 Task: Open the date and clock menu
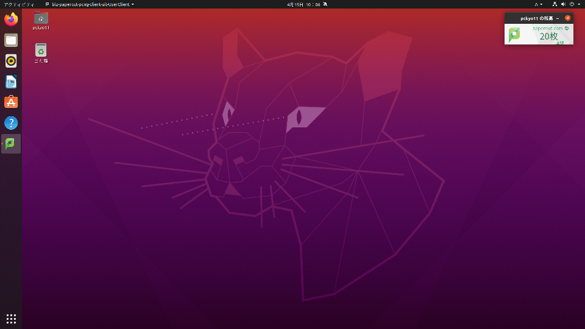click(303, 4)
